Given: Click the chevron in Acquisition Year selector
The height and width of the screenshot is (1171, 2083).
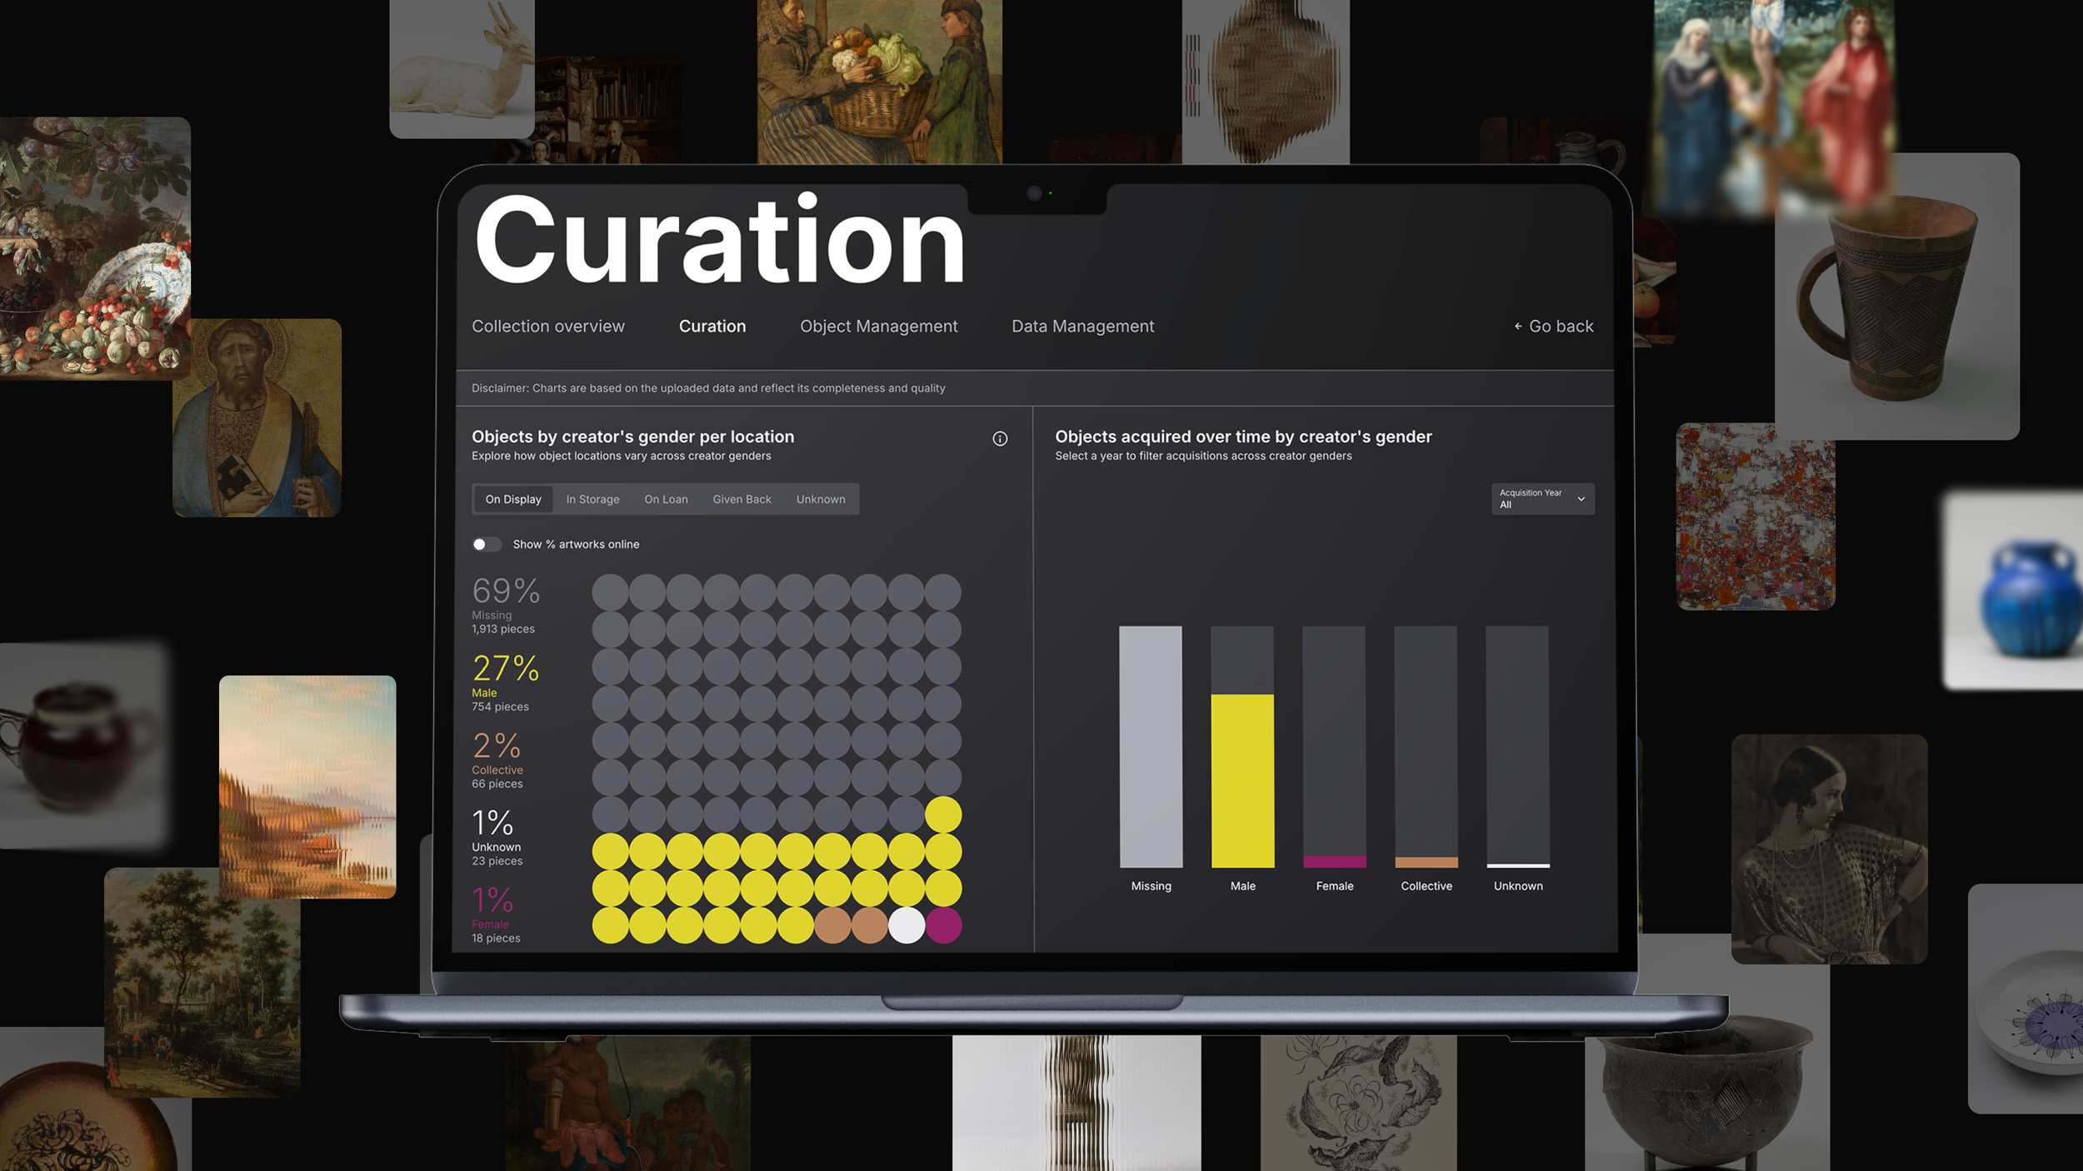Looking at the screenshot, I should 1581,499.
